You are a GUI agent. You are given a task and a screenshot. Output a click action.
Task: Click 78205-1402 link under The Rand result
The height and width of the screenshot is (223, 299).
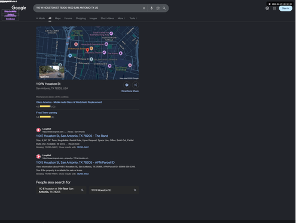[83, 147]
